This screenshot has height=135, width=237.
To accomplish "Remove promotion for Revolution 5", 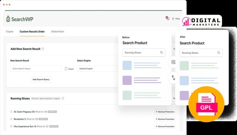I will pyautogui.click(x=165, y=119).
